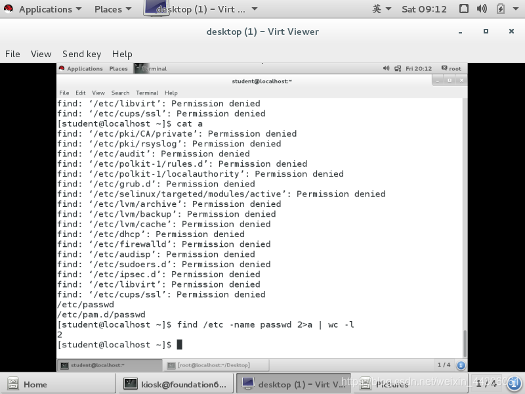Screen dimensions: 525x394
Task: Click the terminal prompt cursor line
Action: click(x=120, y=345)
